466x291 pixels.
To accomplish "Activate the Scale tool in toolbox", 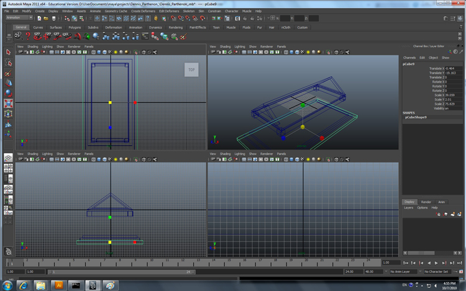I will [x=9, y=103].
